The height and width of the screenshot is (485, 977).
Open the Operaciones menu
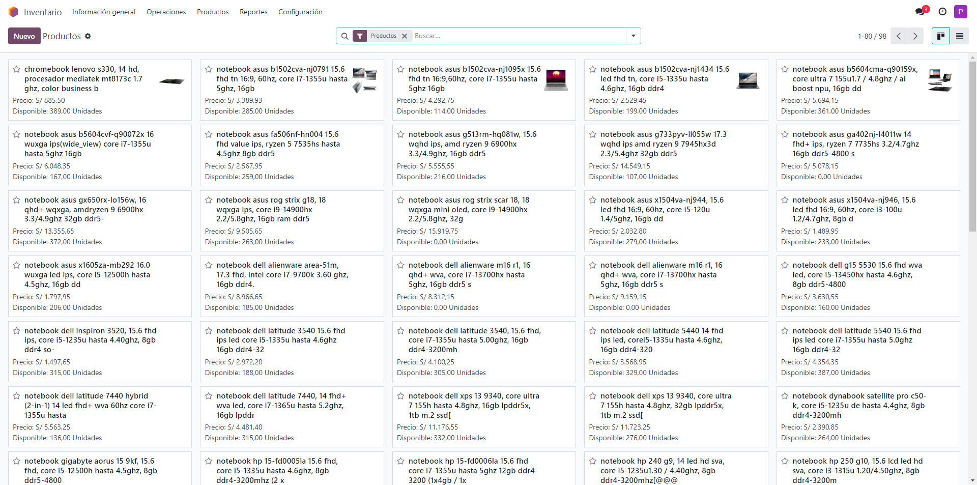166,12
